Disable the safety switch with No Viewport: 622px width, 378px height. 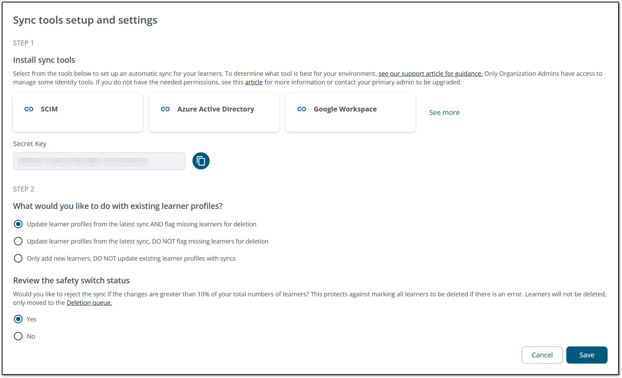(x=18, y=336)
